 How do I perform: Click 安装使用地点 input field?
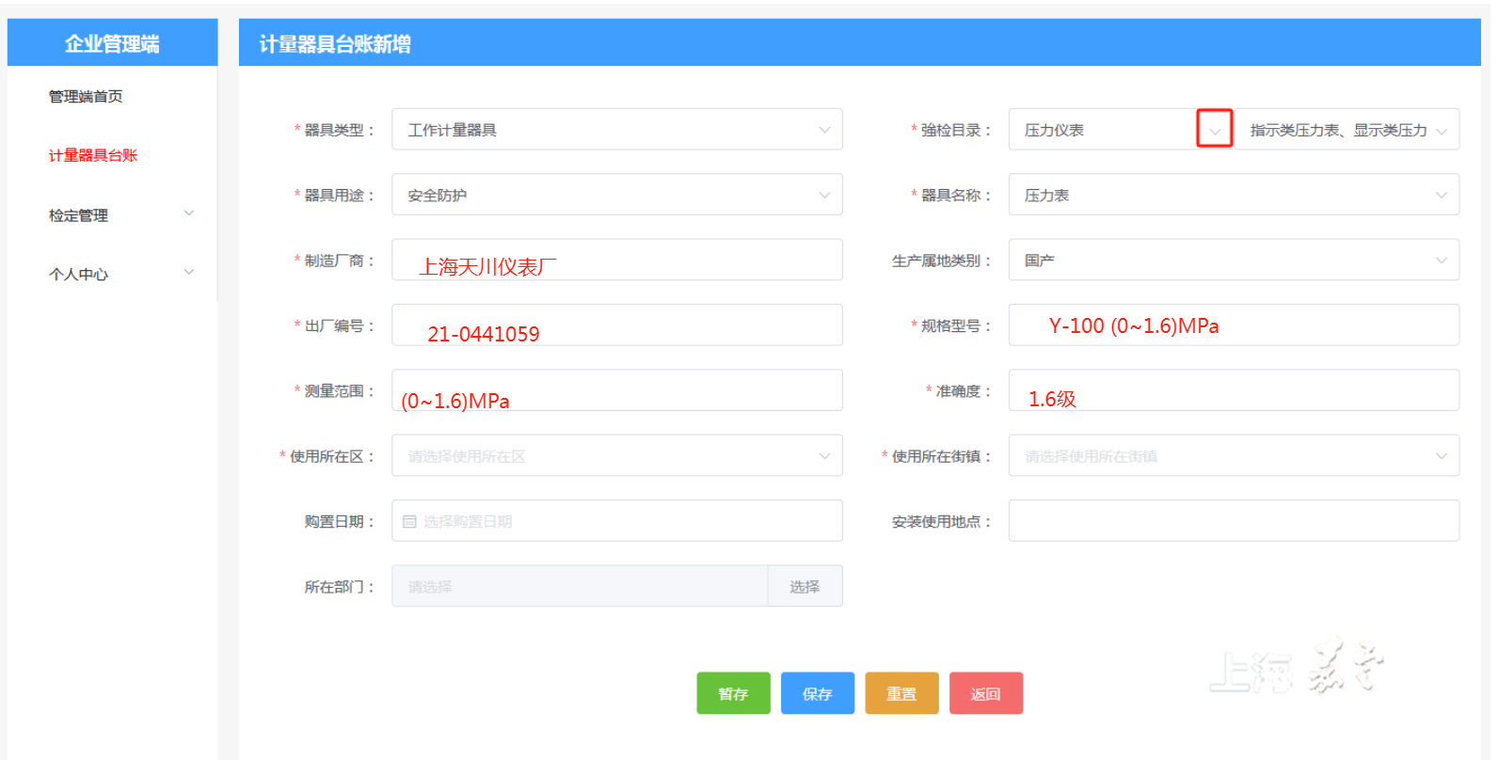tap(1233, 521)
